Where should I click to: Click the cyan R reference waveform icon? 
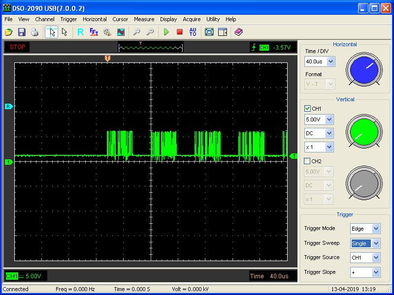[x=80, y=32]
